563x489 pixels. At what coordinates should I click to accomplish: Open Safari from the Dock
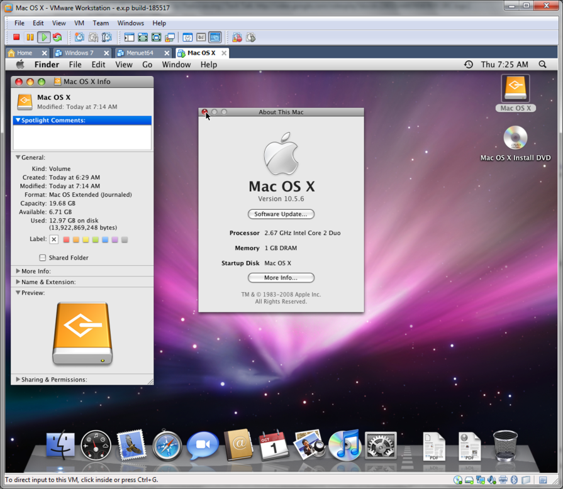pos(167,446)
